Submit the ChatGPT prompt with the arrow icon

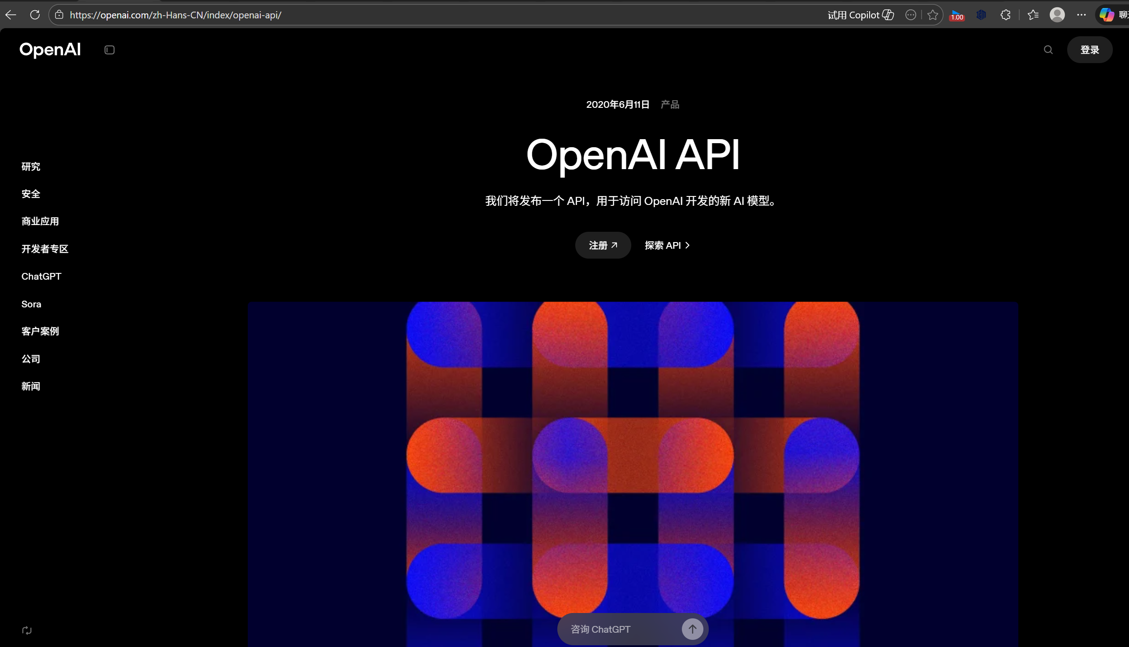pos(692,629)
